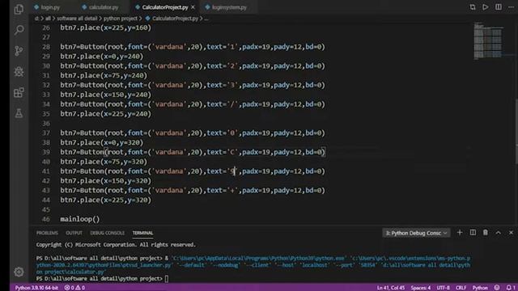518x291 pixels.
Task: Select Python 3.9.10 64-bit interpreter
Action: pos(36,288)
